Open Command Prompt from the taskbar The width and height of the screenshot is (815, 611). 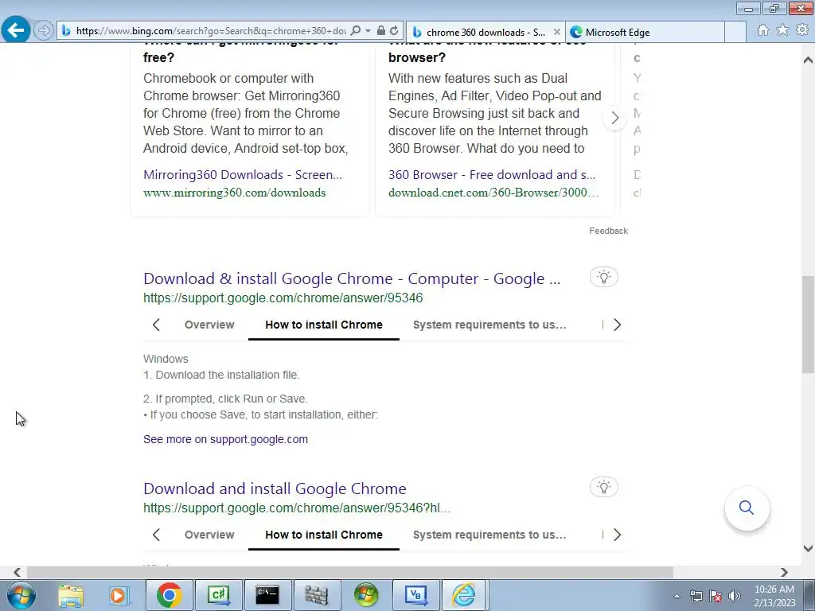click(267, 595)
